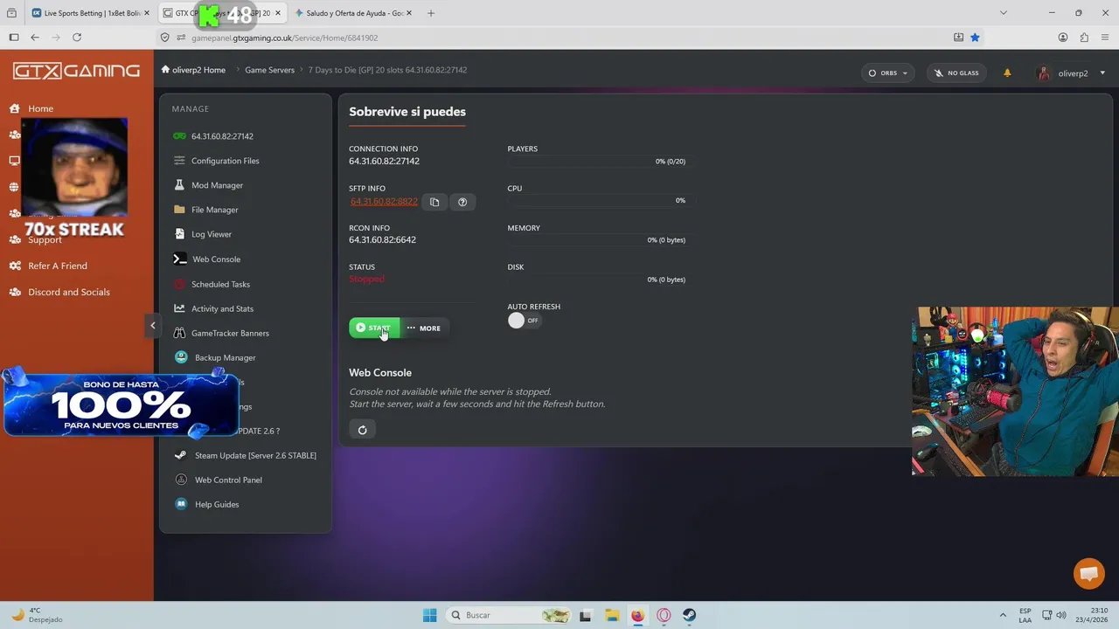Open the notifications bell
The image size is (1119, 629).
(x=1007, y=73)
